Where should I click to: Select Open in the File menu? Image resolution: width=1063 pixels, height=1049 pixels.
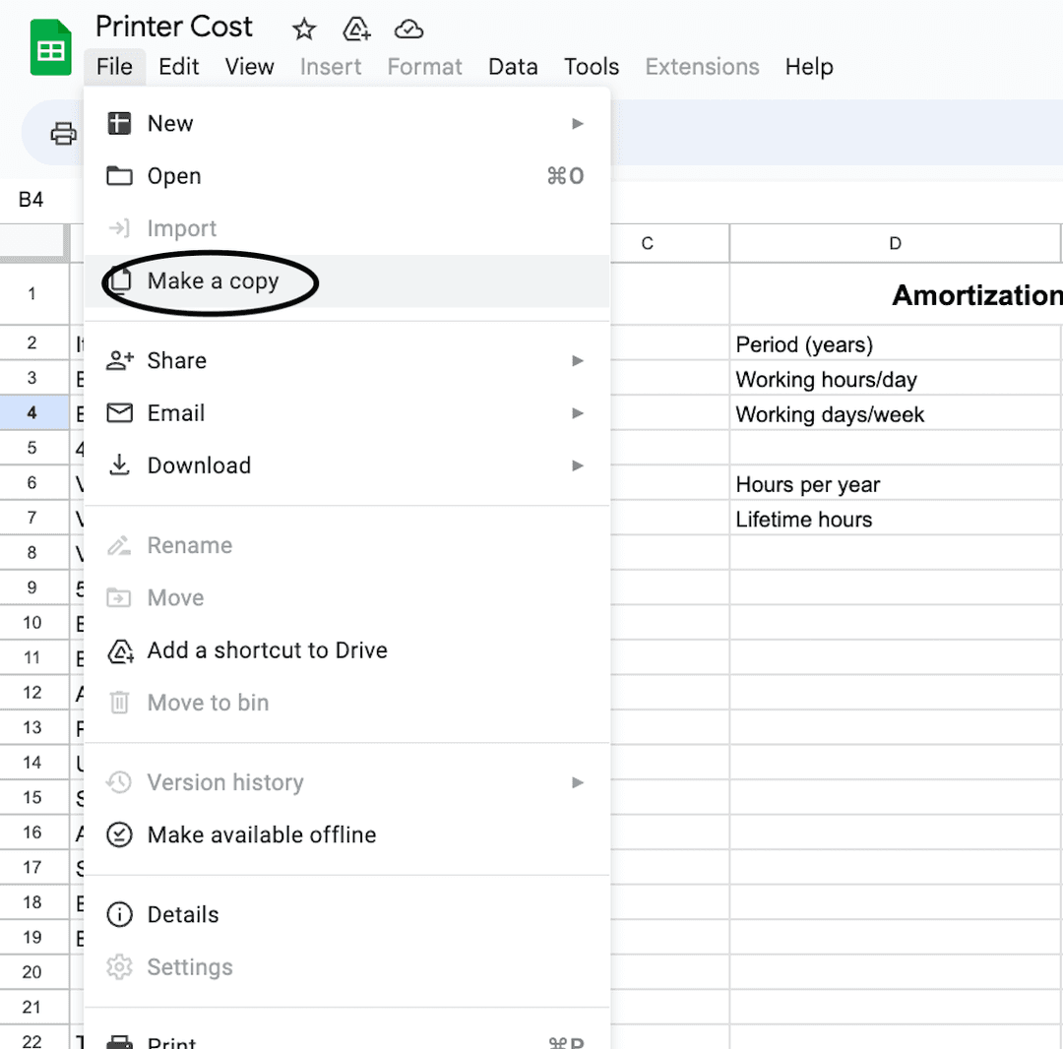[347, 176]
